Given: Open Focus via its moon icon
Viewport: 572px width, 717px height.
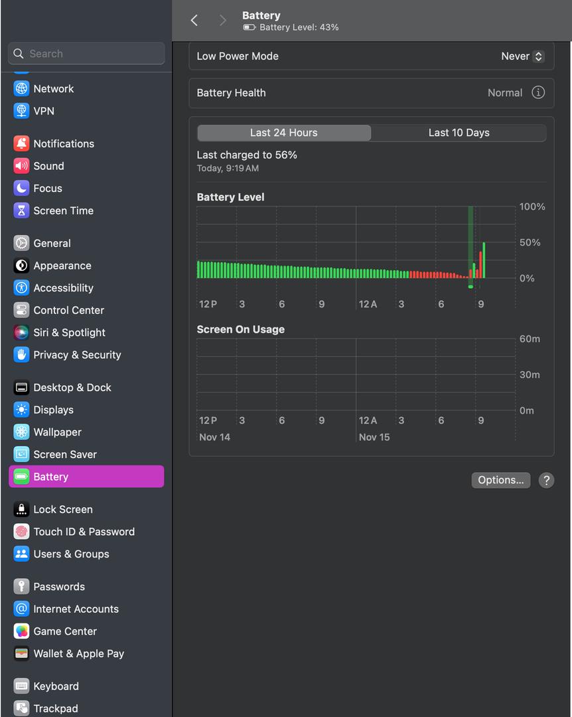Looking at the screenshot, I should coord(21,188).
